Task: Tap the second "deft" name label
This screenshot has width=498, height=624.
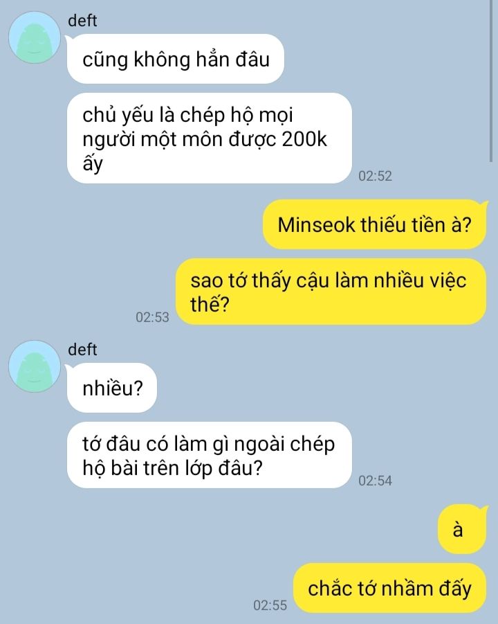Action: coord(82,350)
